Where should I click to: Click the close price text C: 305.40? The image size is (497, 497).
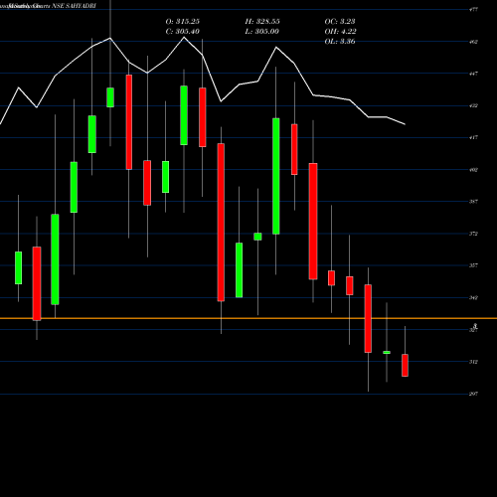pyautogui.click(x=183, y=32)
